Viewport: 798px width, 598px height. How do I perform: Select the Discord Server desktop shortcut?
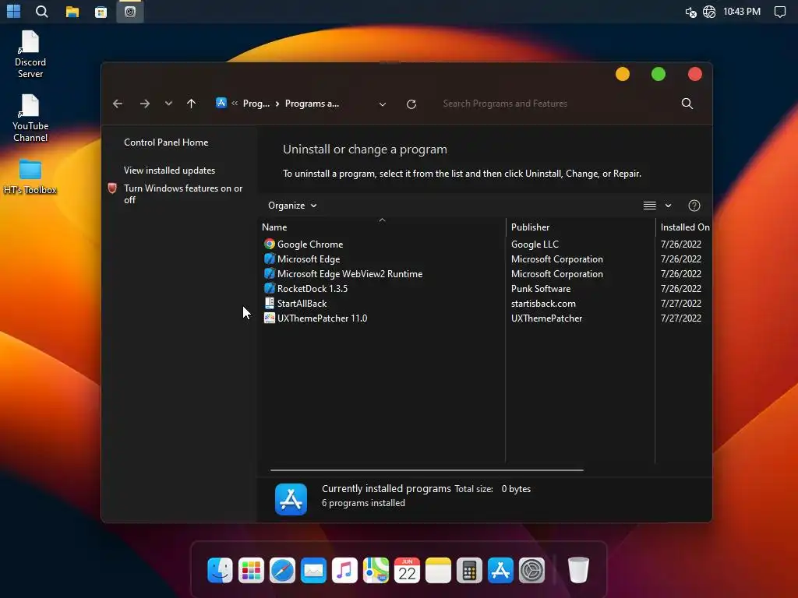click(x=30, y=55)
